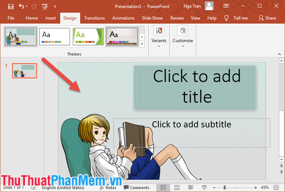Viewport: 285px width, 192px height.
Task: Switch to the Slide Show tab
Action: coord(152,18)
